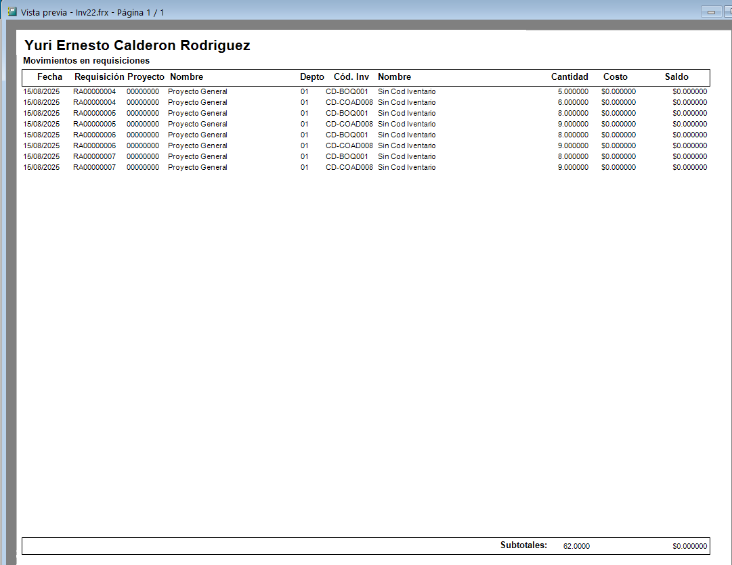Viewport: 732px width, 565px height.
Task: Click the 'Nombre' header right of Cód. Inv
Action: tap(395, 77)
